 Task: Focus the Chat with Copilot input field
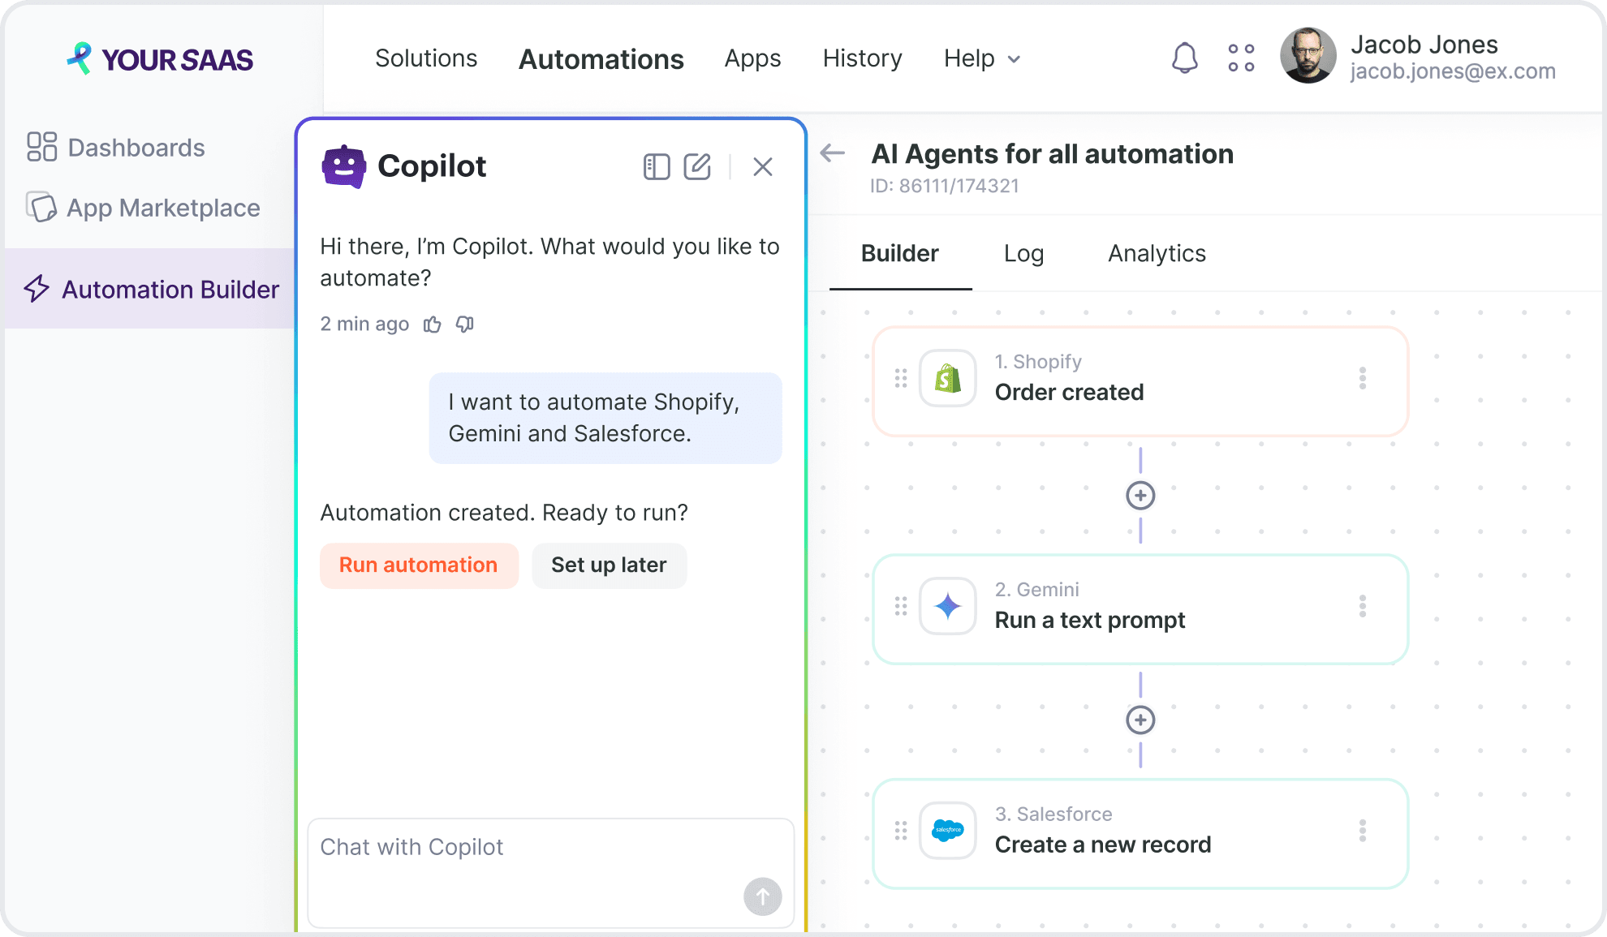(x=550, y=873)
